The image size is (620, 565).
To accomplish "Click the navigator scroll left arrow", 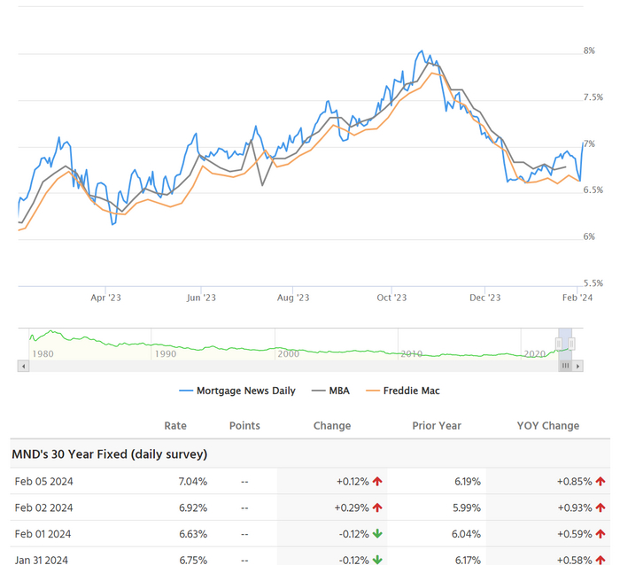I will click(x=22, y=366).
